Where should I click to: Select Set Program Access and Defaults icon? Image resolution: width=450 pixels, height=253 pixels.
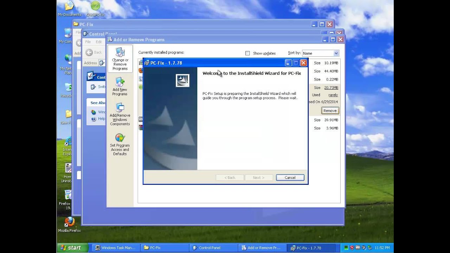[120, 138]
